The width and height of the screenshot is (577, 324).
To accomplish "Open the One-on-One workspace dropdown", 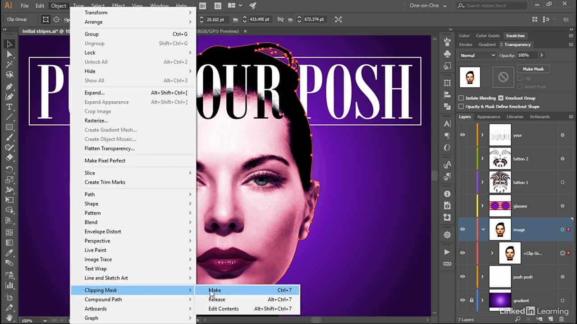I will pos(428,6).
